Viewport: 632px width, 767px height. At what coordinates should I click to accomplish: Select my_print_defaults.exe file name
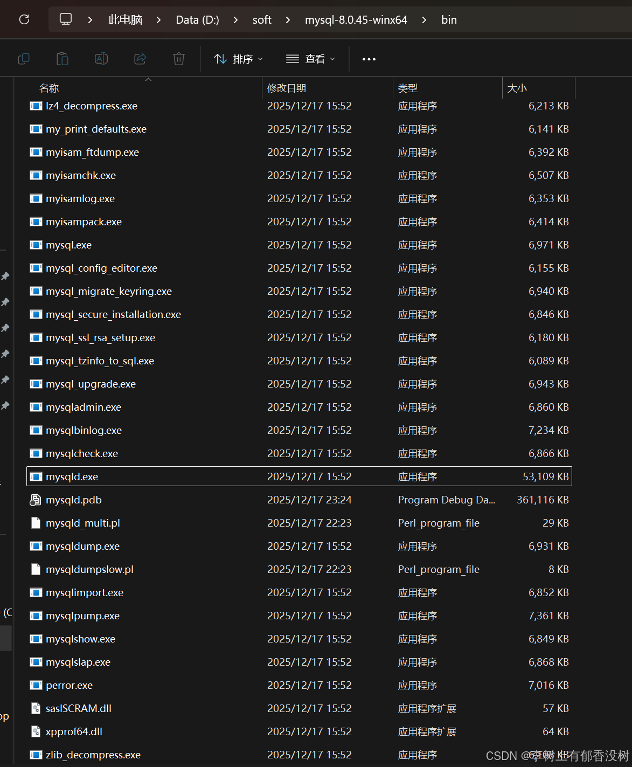click(96, 129)
